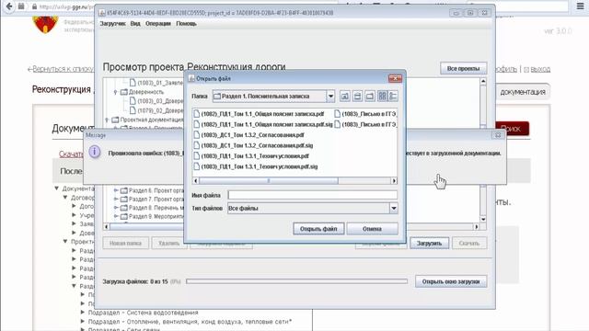The width and height of the screenshot is (589, 331).
Task: Create new folder icon in Открыть файл dialog
Action: pos(370,97)
